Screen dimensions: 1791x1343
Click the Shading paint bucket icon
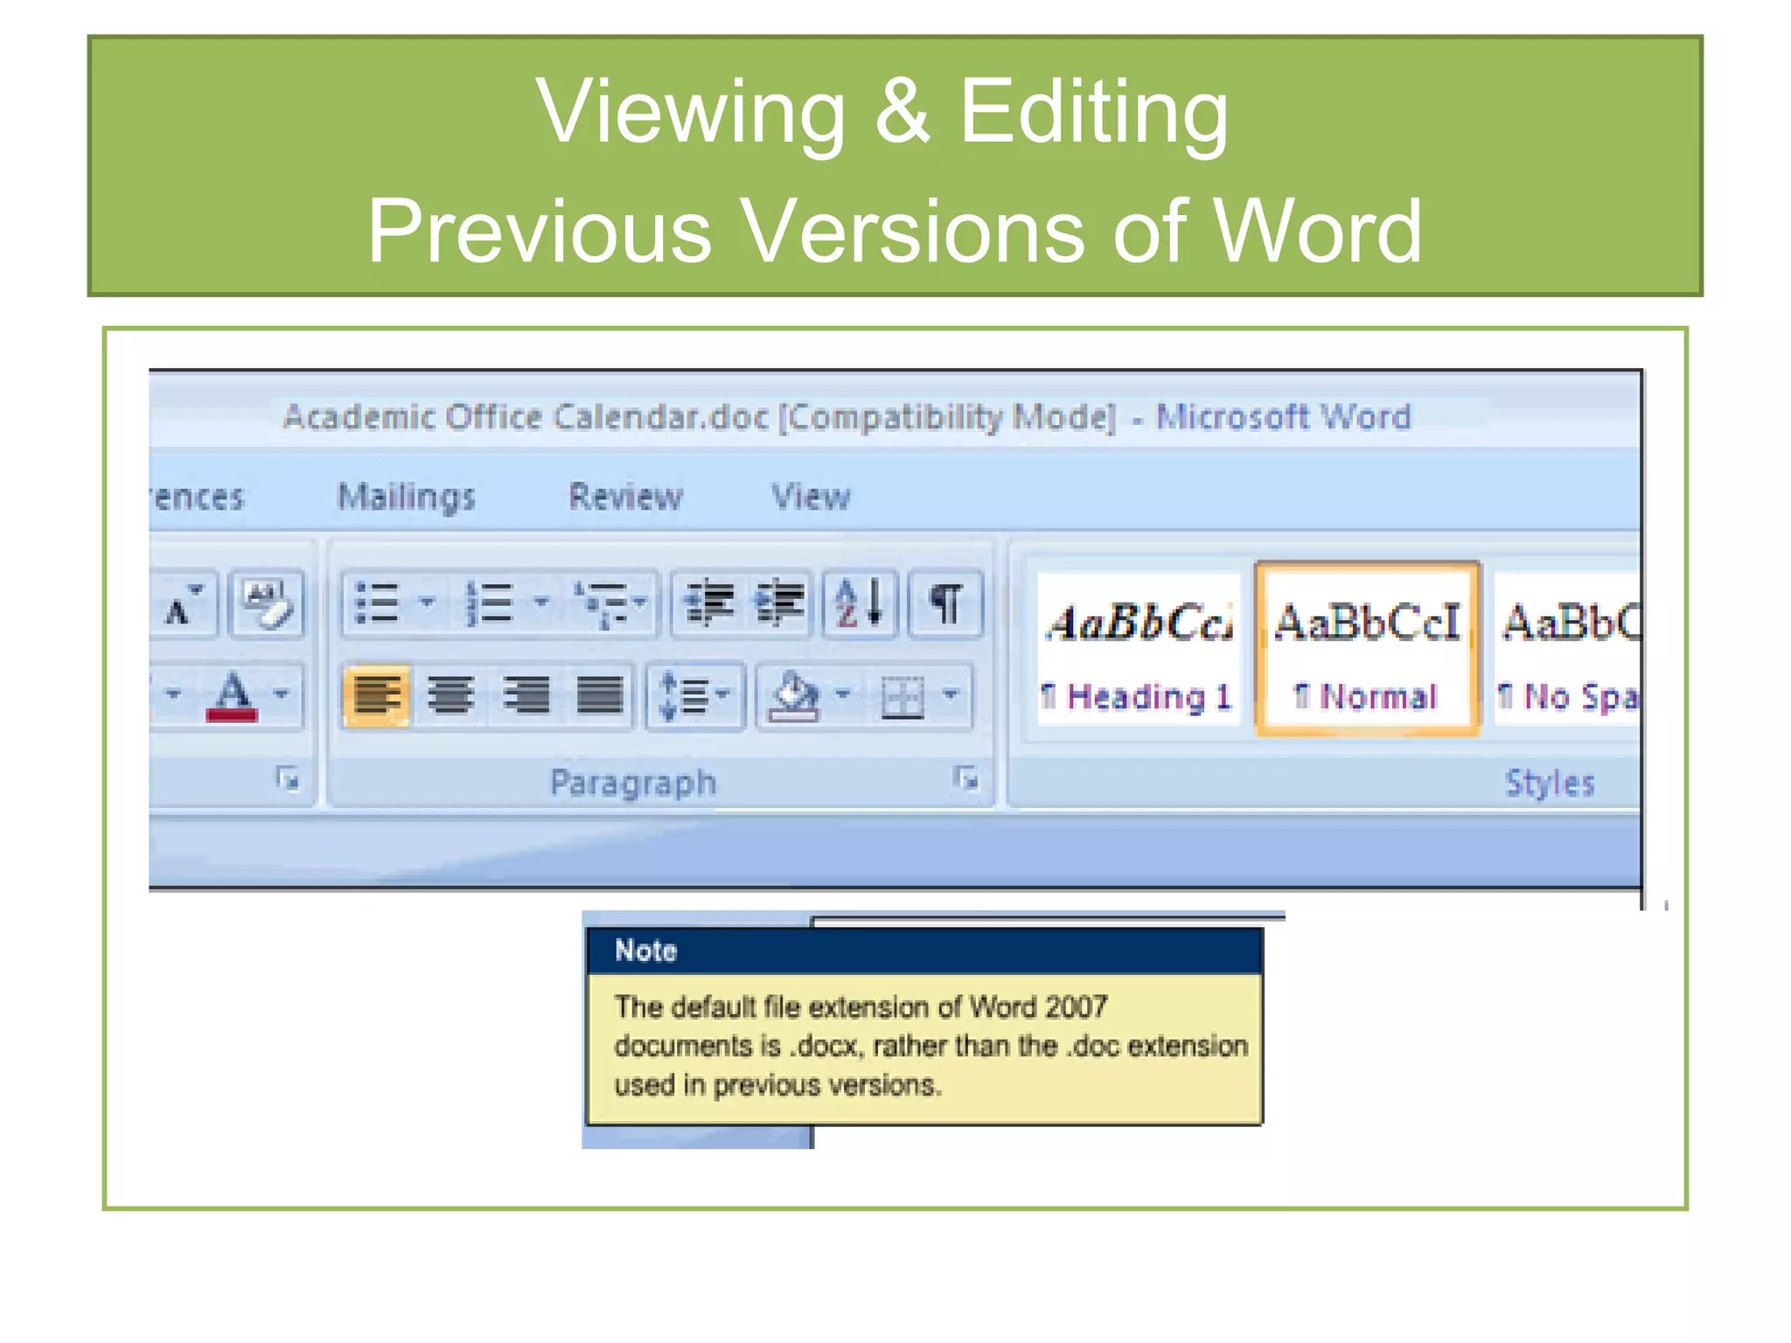pos(793,697)
